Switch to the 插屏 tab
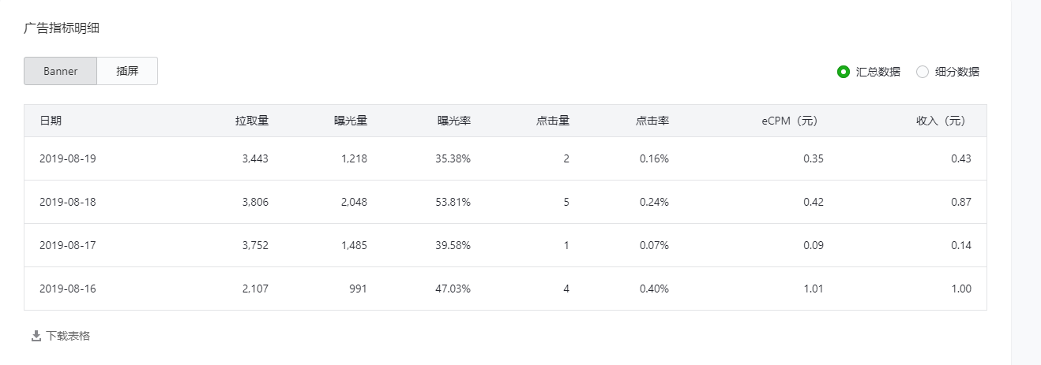 point(127,71)
